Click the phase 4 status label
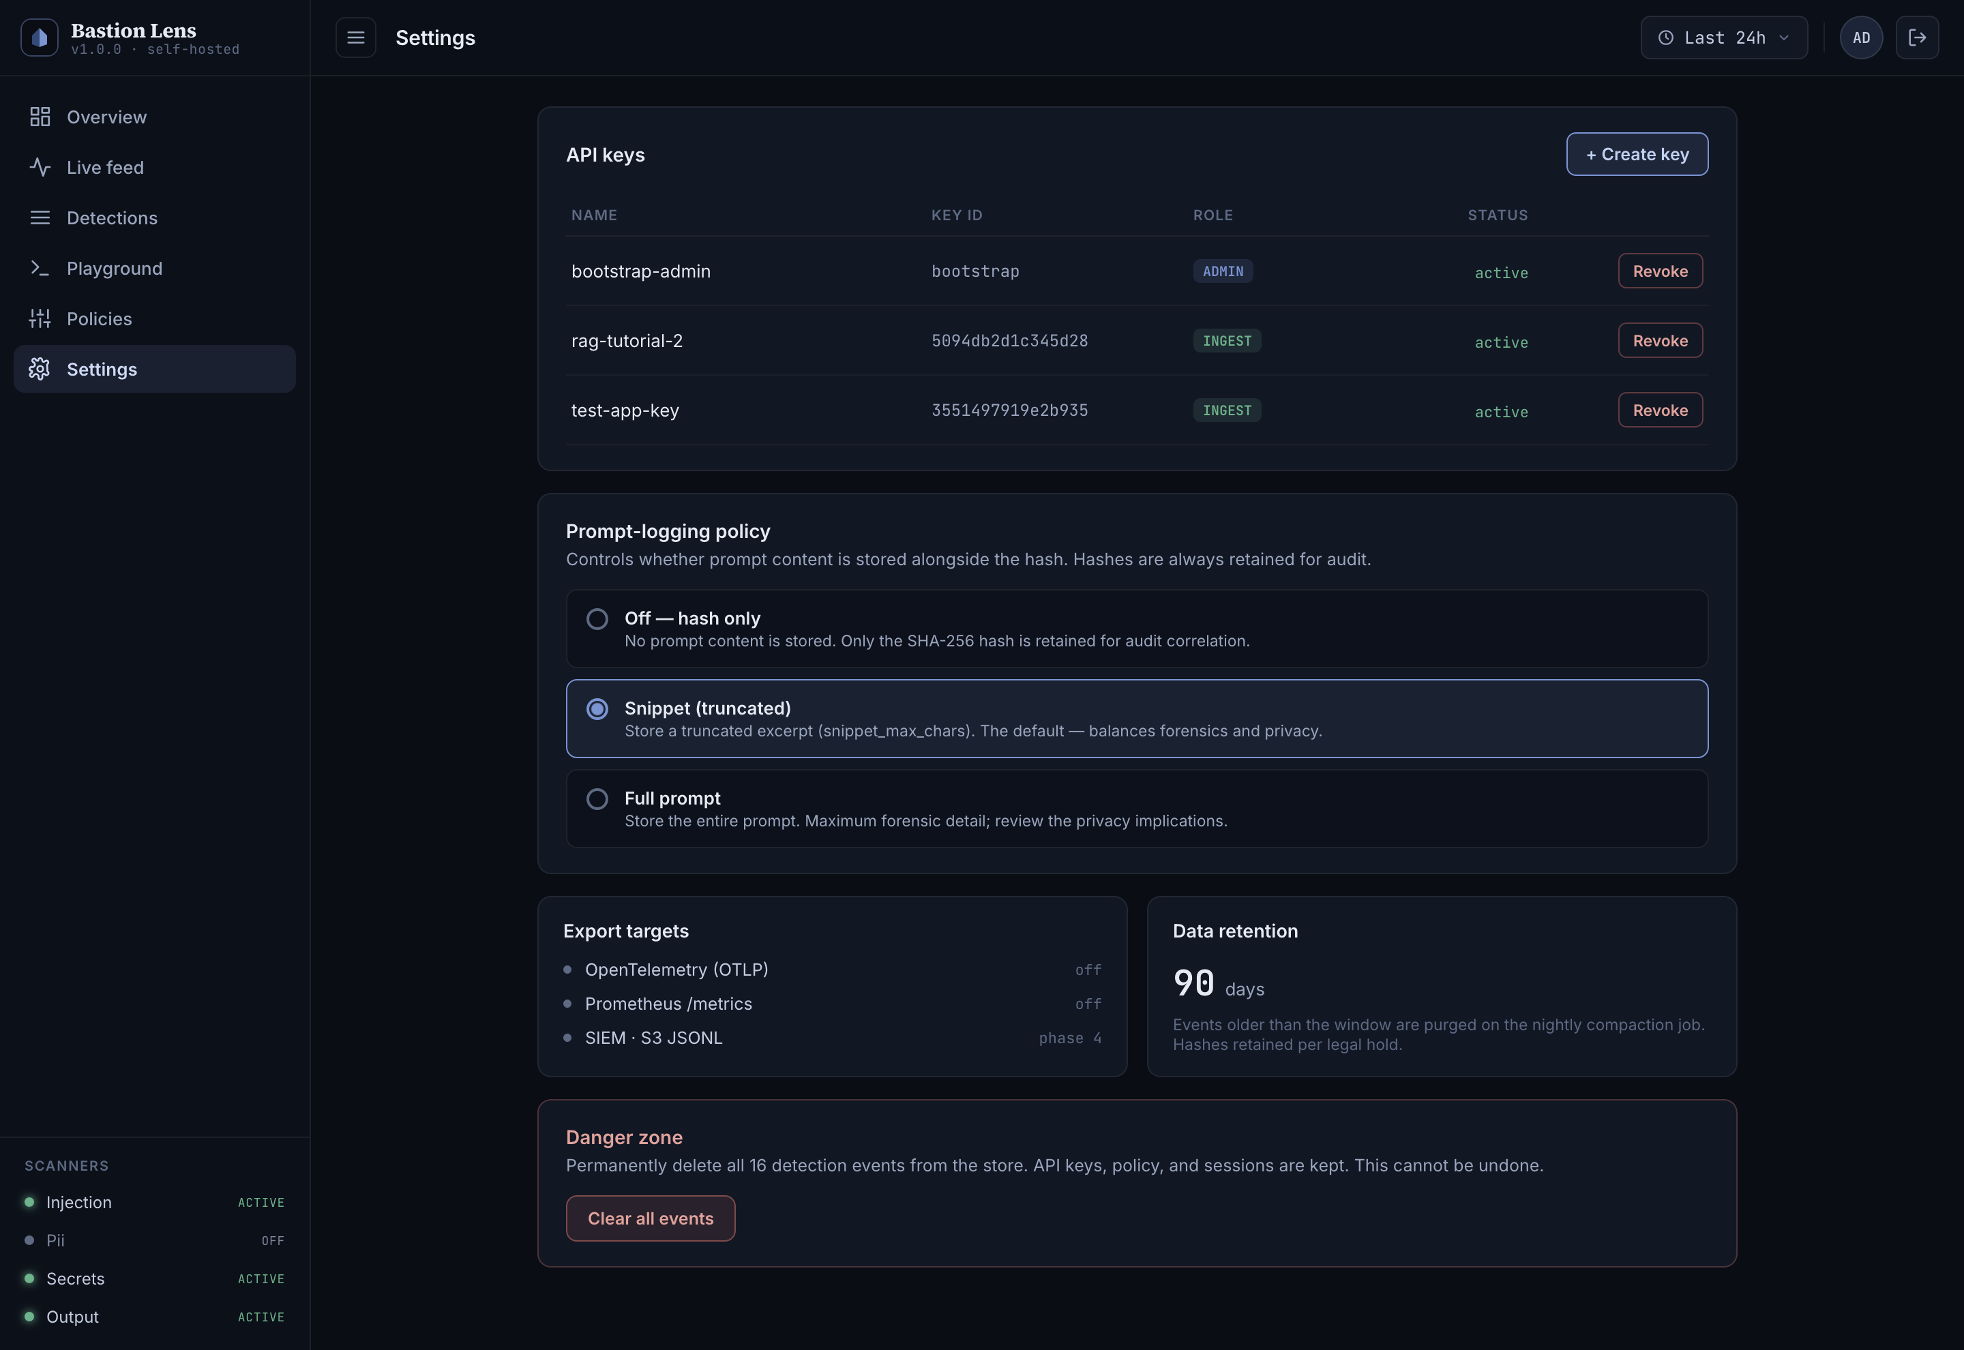 pyautogui.click(x=1070, y=1038)
